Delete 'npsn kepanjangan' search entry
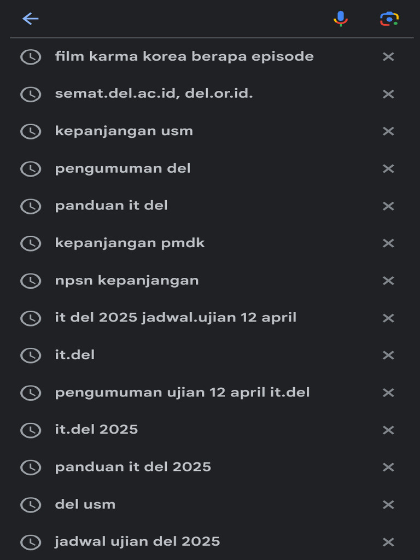This screenshot has width=420, height=560. tap(388, 281)
